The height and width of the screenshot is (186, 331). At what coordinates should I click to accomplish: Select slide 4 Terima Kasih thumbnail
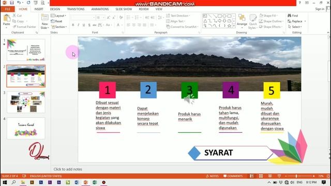tap(26, 129)
